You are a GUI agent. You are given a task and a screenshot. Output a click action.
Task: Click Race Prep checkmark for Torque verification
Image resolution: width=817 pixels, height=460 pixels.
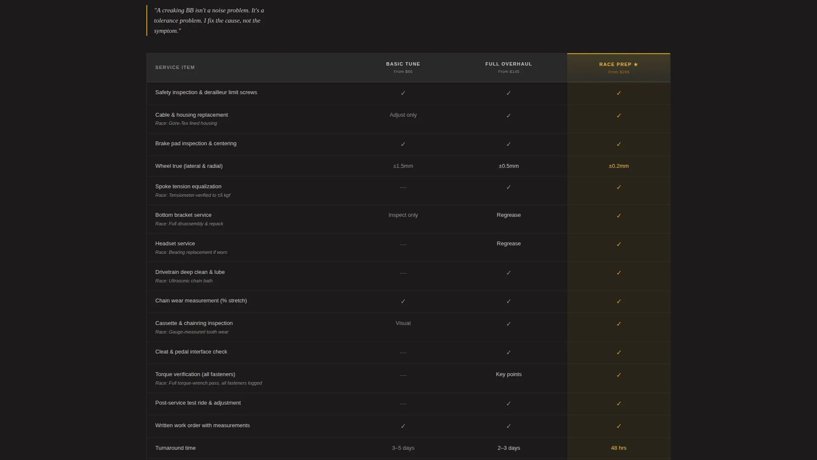(619, 375)
